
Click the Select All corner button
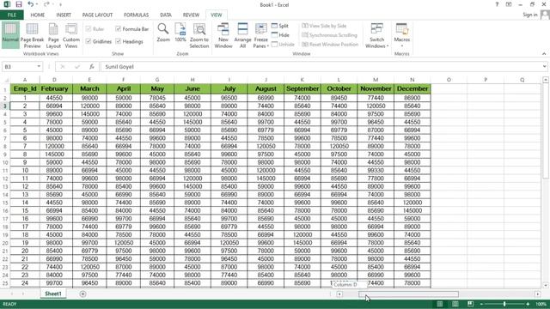click(5, 80)
